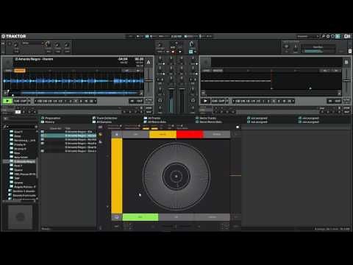The width and height of the screenshot is (353, 265).
Task: Step loop sizes right on Deck A
Action: point(96,101)
